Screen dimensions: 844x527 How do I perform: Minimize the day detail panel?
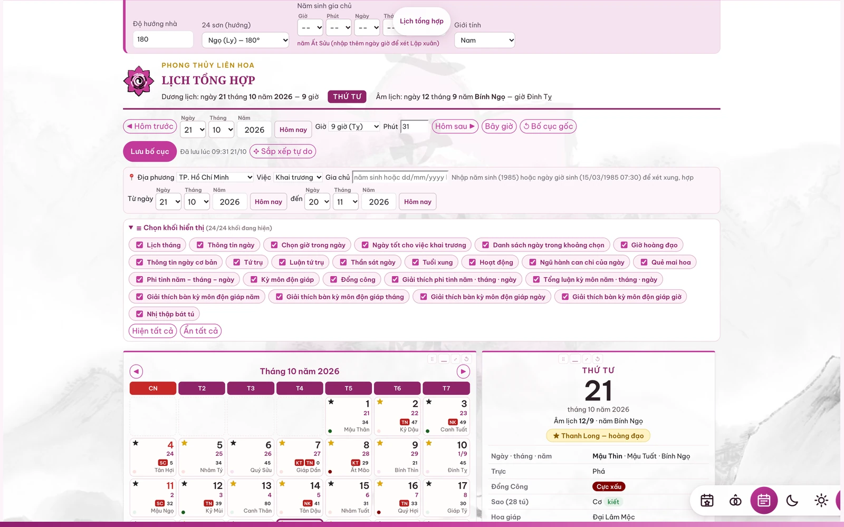coord(575,359)
